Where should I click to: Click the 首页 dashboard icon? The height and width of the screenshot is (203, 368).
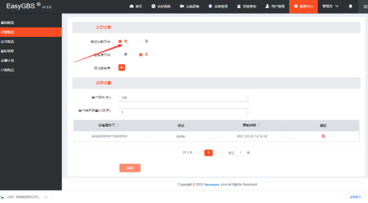[x=131, y=7]
